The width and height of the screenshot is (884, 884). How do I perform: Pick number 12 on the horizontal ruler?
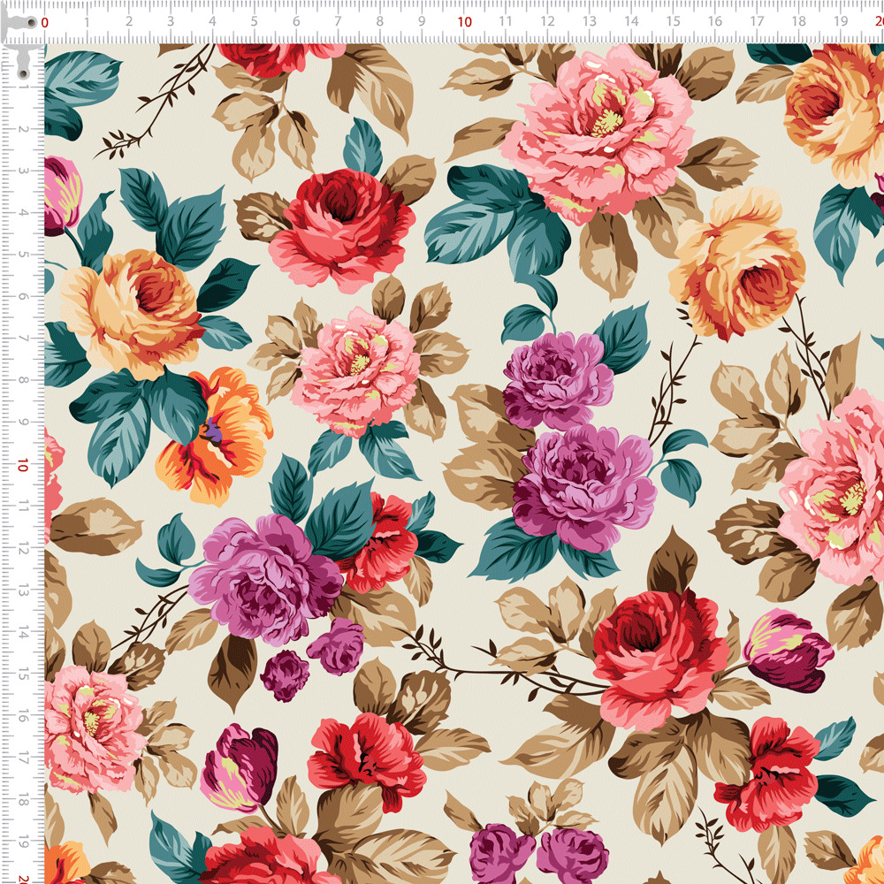pyautogui.click(x=547, y=21)
